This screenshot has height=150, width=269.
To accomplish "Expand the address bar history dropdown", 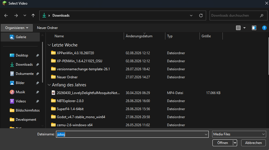I will pyautogui.click(x=191, y=15).
